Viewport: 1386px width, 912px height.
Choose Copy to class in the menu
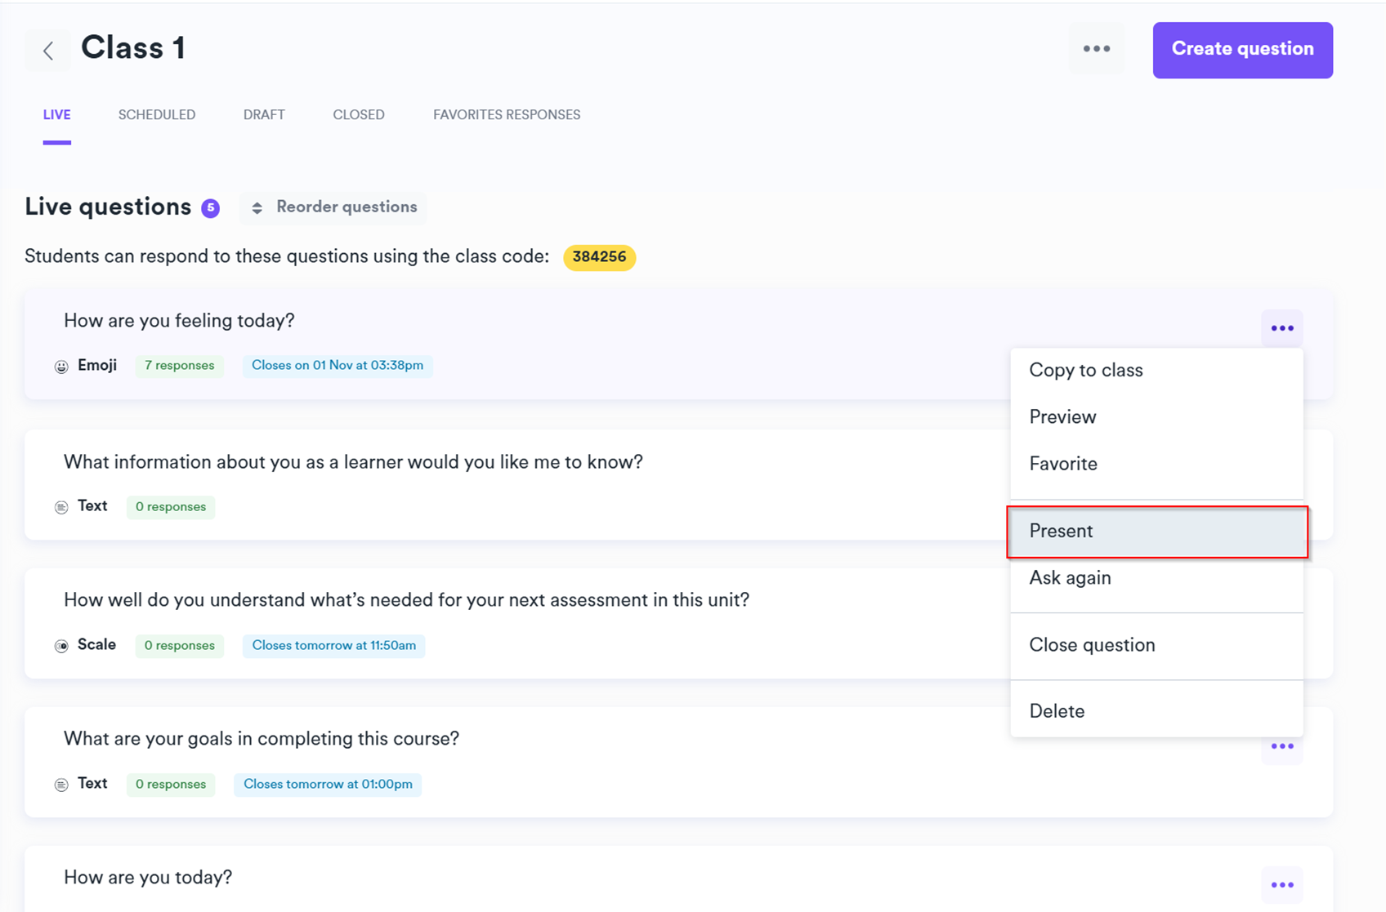pyautogui.click(x=1085, y=371)
